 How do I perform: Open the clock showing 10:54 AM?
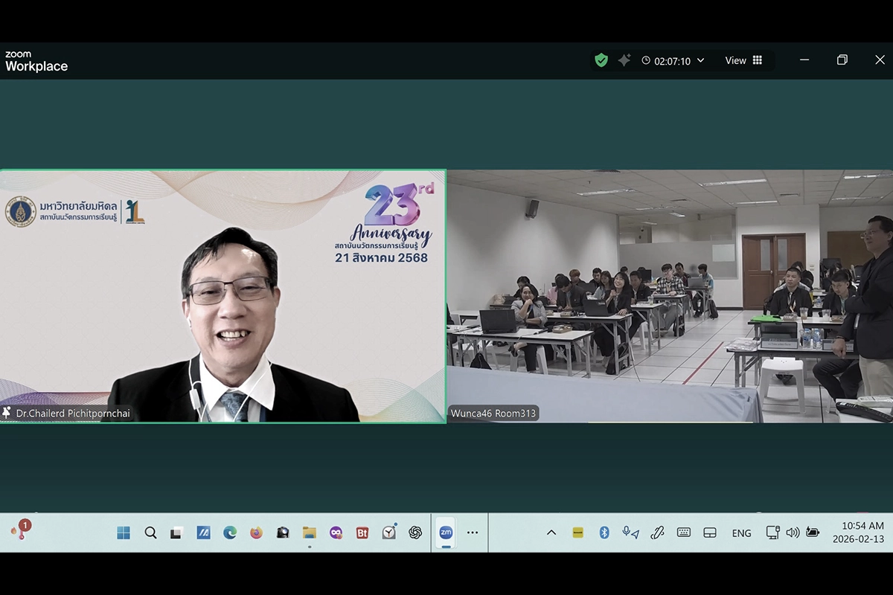pyautogui.click(x=858, y=533)
